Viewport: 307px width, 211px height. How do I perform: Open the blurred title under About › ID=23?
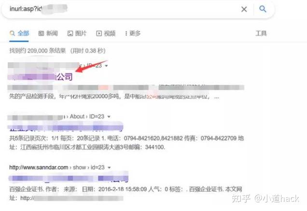pos(65,127)
